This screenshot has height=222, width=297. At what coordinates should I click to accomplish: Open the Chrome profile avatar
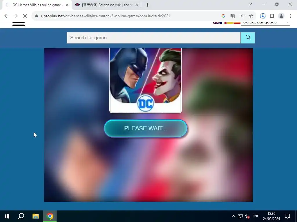[281, 16]
